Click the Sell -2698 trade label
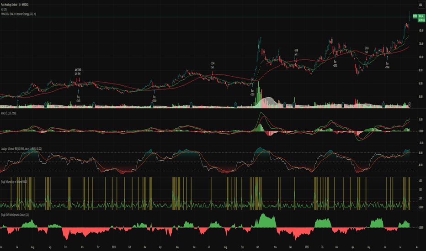The height and width of the screenshot is (251, 426). pyautogui.click(x=296, y=52)
